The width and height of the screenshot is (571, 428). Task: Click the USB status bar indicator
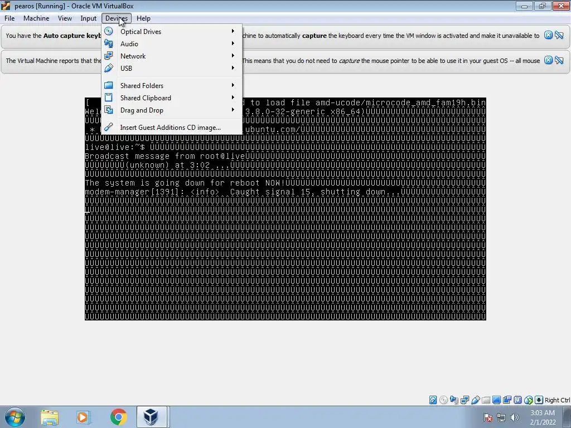475,400
